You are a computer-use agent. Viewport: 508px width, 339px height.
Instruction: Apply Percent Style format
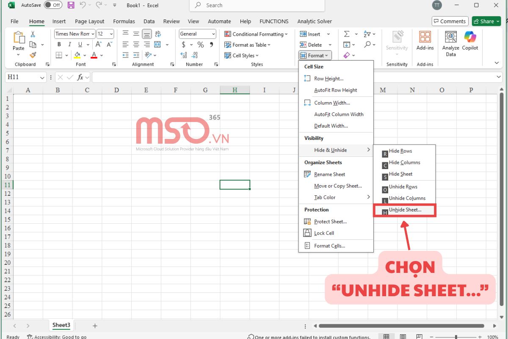coord(201,44)
